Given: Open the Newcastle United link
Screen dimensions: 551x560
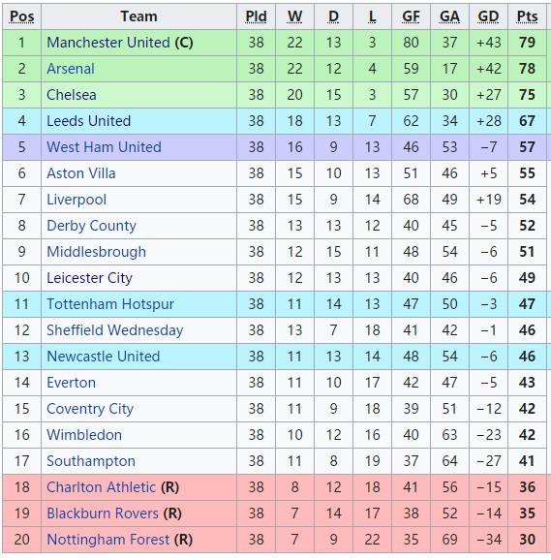Looking at the screenshot, I should click(x=104, y=357).
